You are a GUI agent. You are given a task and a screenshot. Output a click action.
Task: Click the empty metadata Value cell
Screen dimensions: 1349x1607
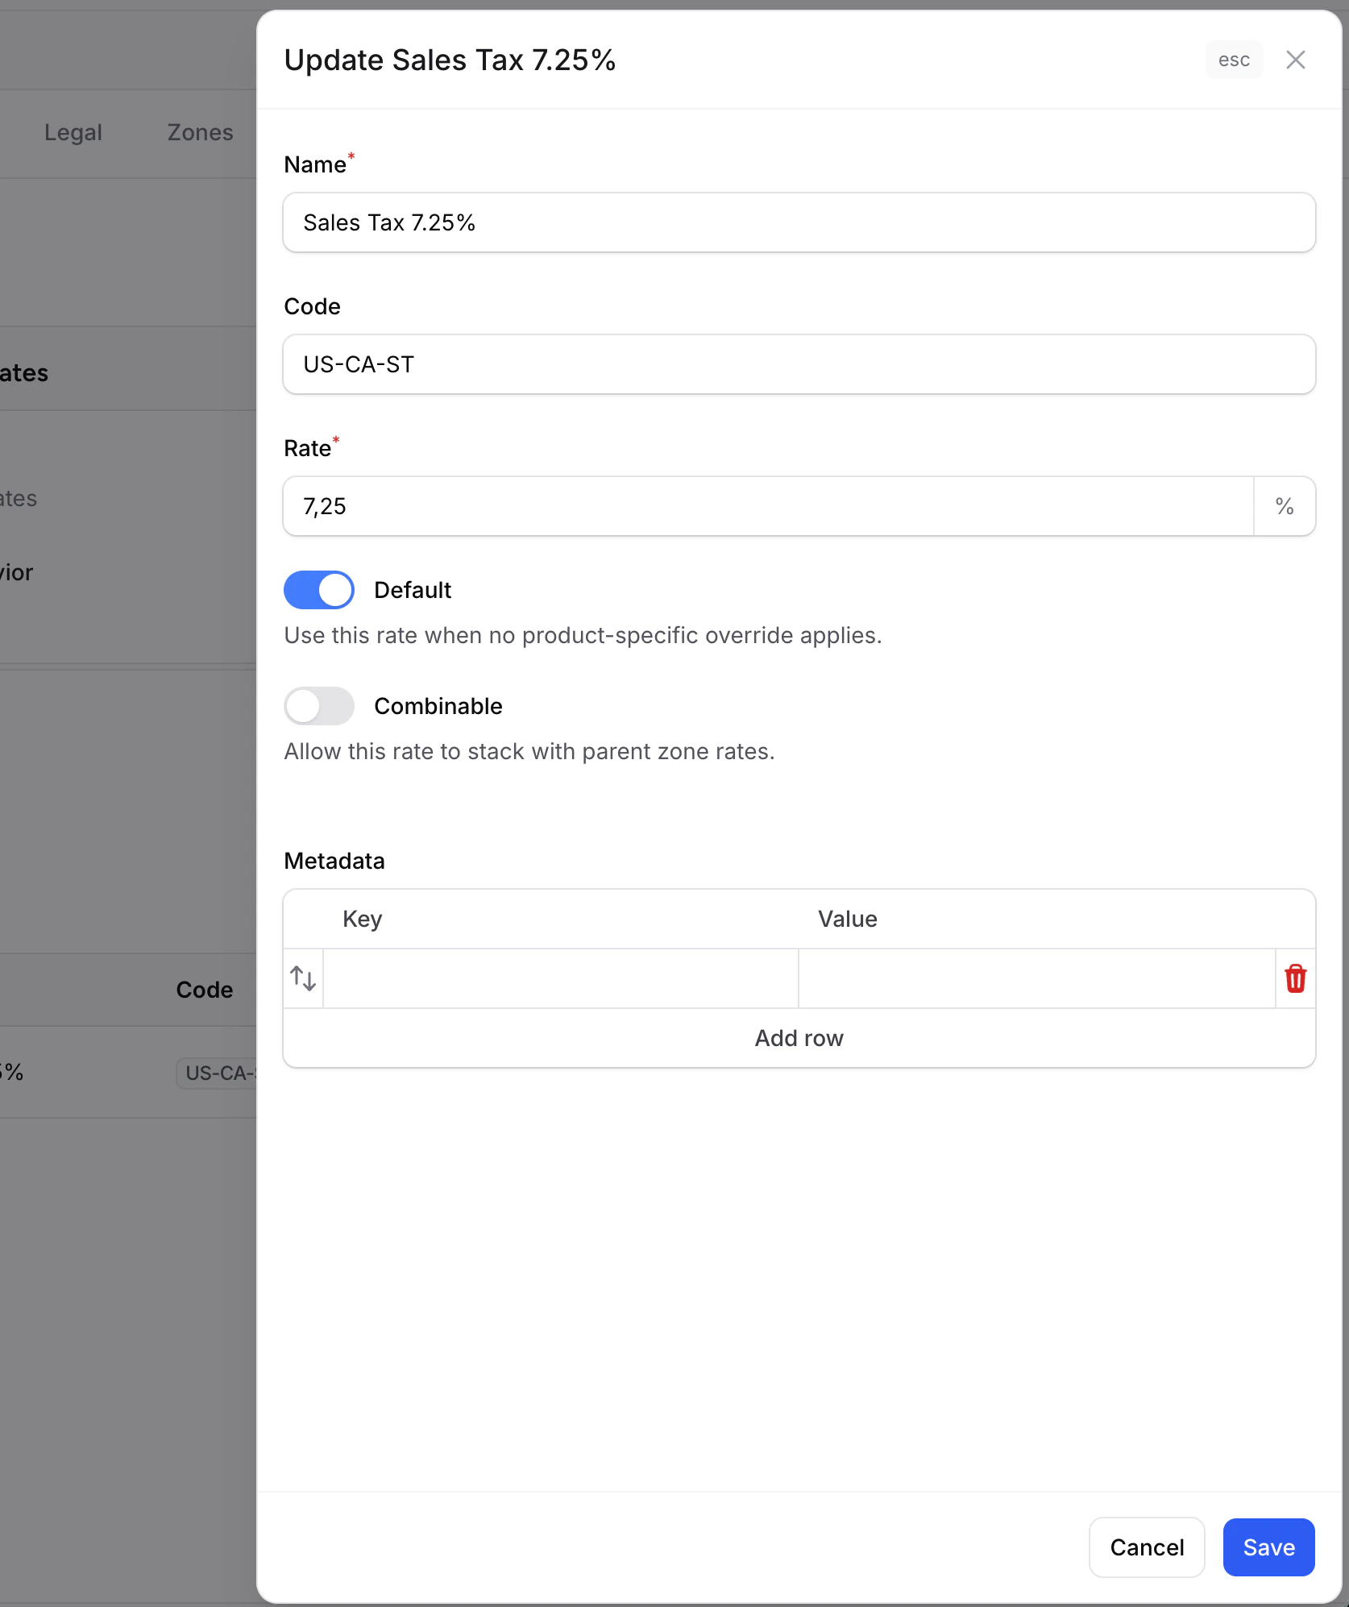(1037, 978)
